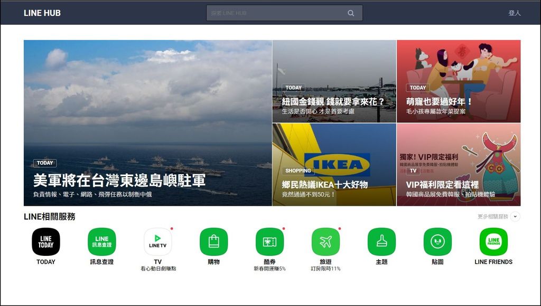Open the LINE FRIENDS service icon

493,242
